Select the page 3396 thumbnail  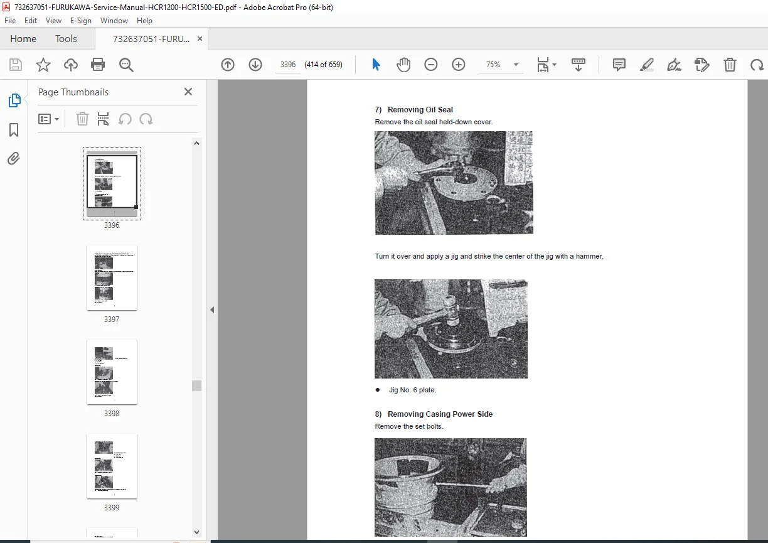(112, 183)
